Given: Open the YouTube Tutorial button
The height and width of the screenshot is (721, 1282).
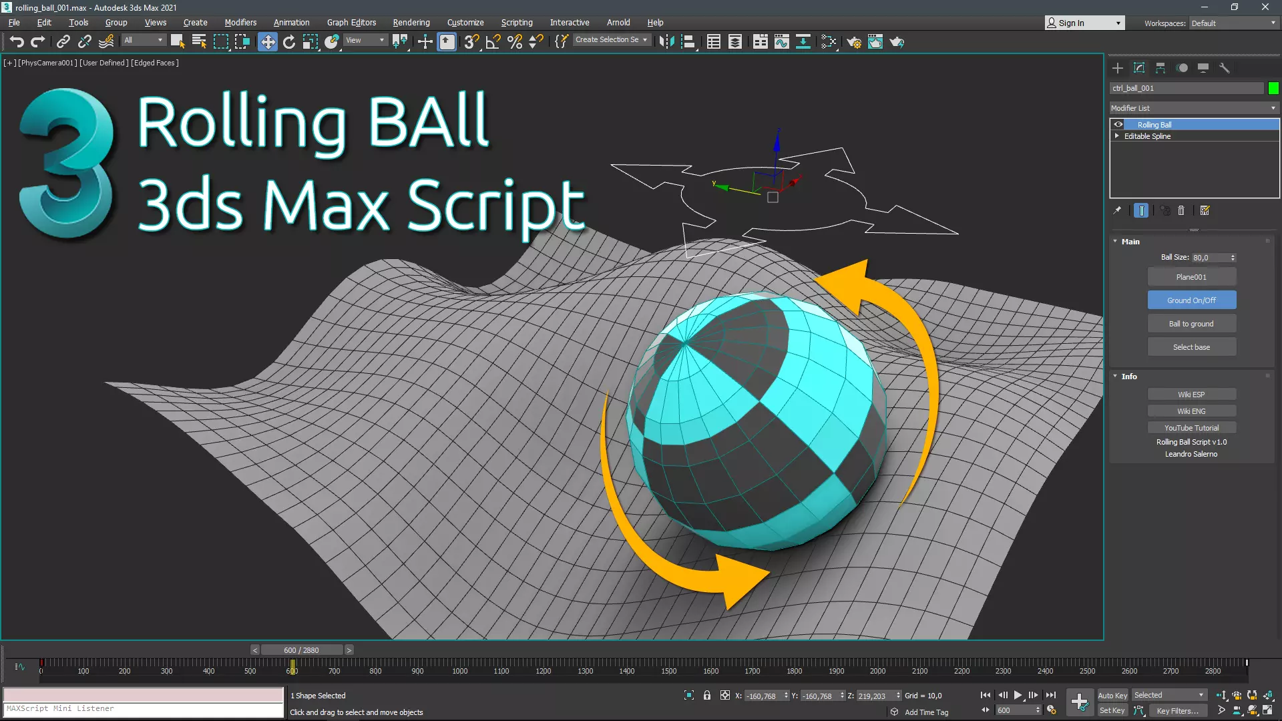Looking at the screenshot, I should click(x=1191, y=428).
